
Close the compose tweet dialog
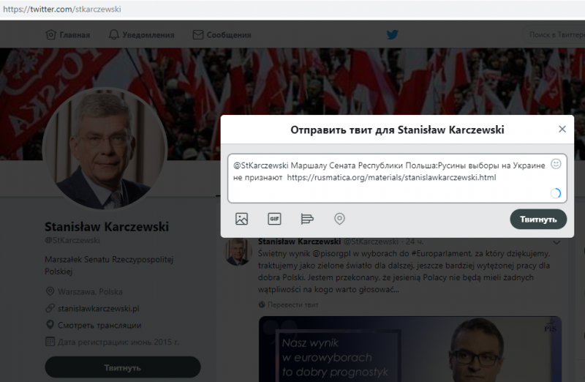[x=562, y=130]
